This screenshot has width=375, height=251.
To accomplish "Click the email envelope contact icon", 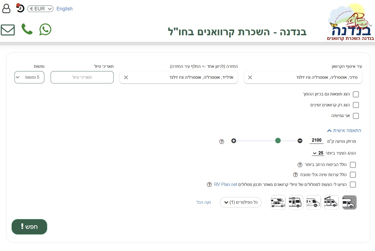I will click(8, 30).
